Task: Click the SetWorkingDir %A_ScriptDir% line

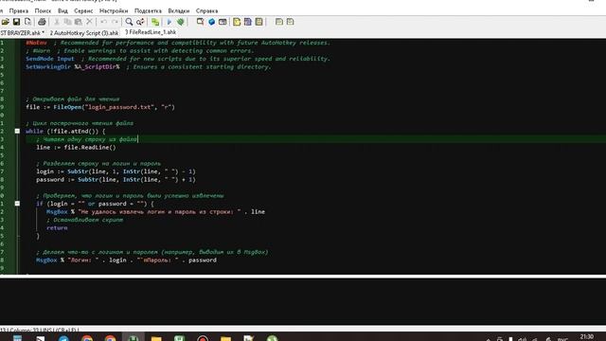Action: click(149, 67)
